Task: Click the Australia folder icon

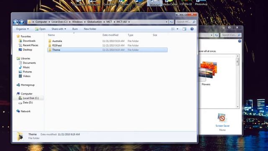Action: [x=49, y=41]
